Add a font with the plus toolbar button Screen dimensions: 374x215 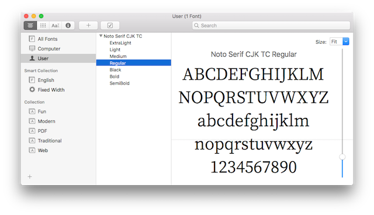(x=88, y=25)
